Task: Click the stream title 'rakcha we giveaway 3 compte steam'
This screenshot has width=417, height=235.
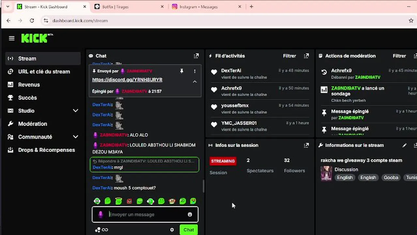Action: [x=361, y=160]
